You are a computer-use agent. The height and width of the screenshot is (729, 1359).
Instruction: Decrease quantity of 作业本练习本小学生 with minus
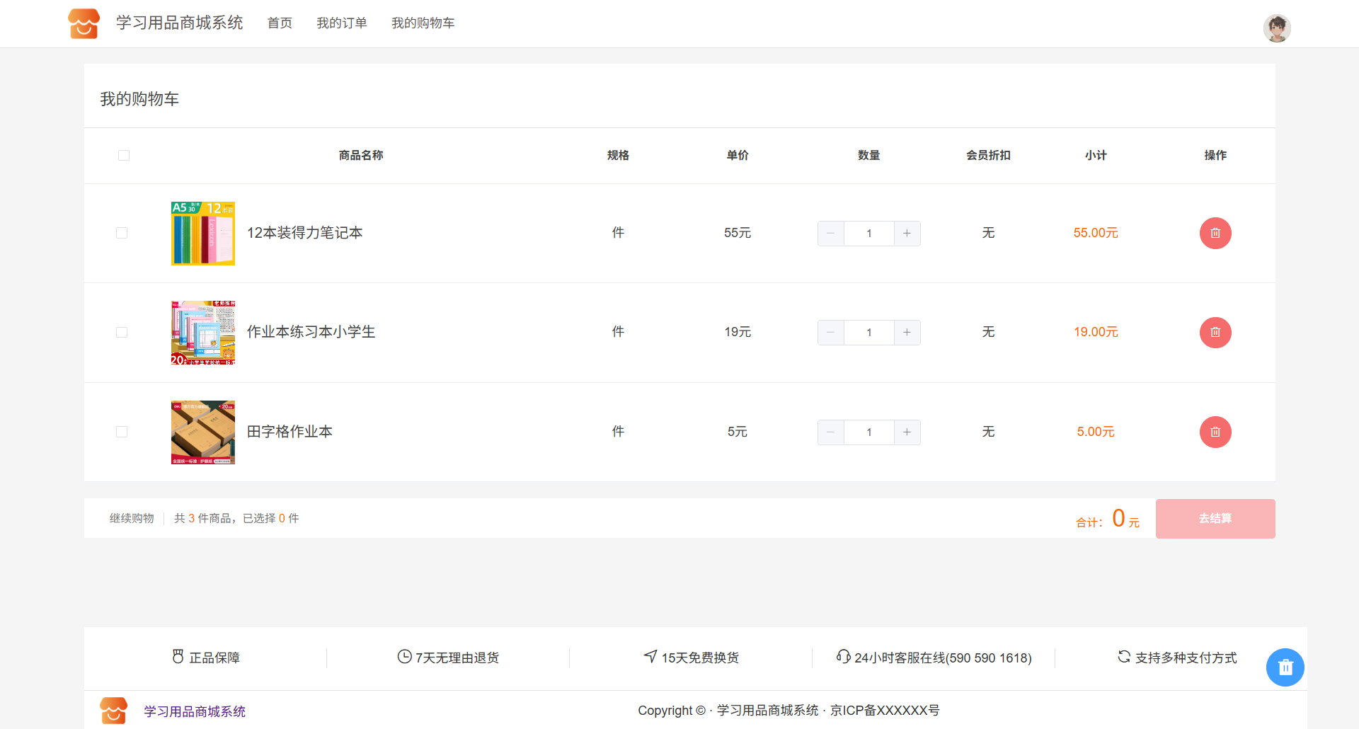830,332
